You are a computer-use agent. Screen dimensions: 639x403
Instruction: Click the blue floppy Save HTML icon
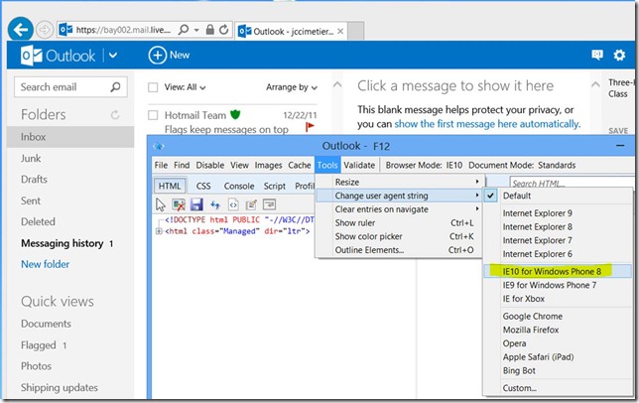(196, 204)
